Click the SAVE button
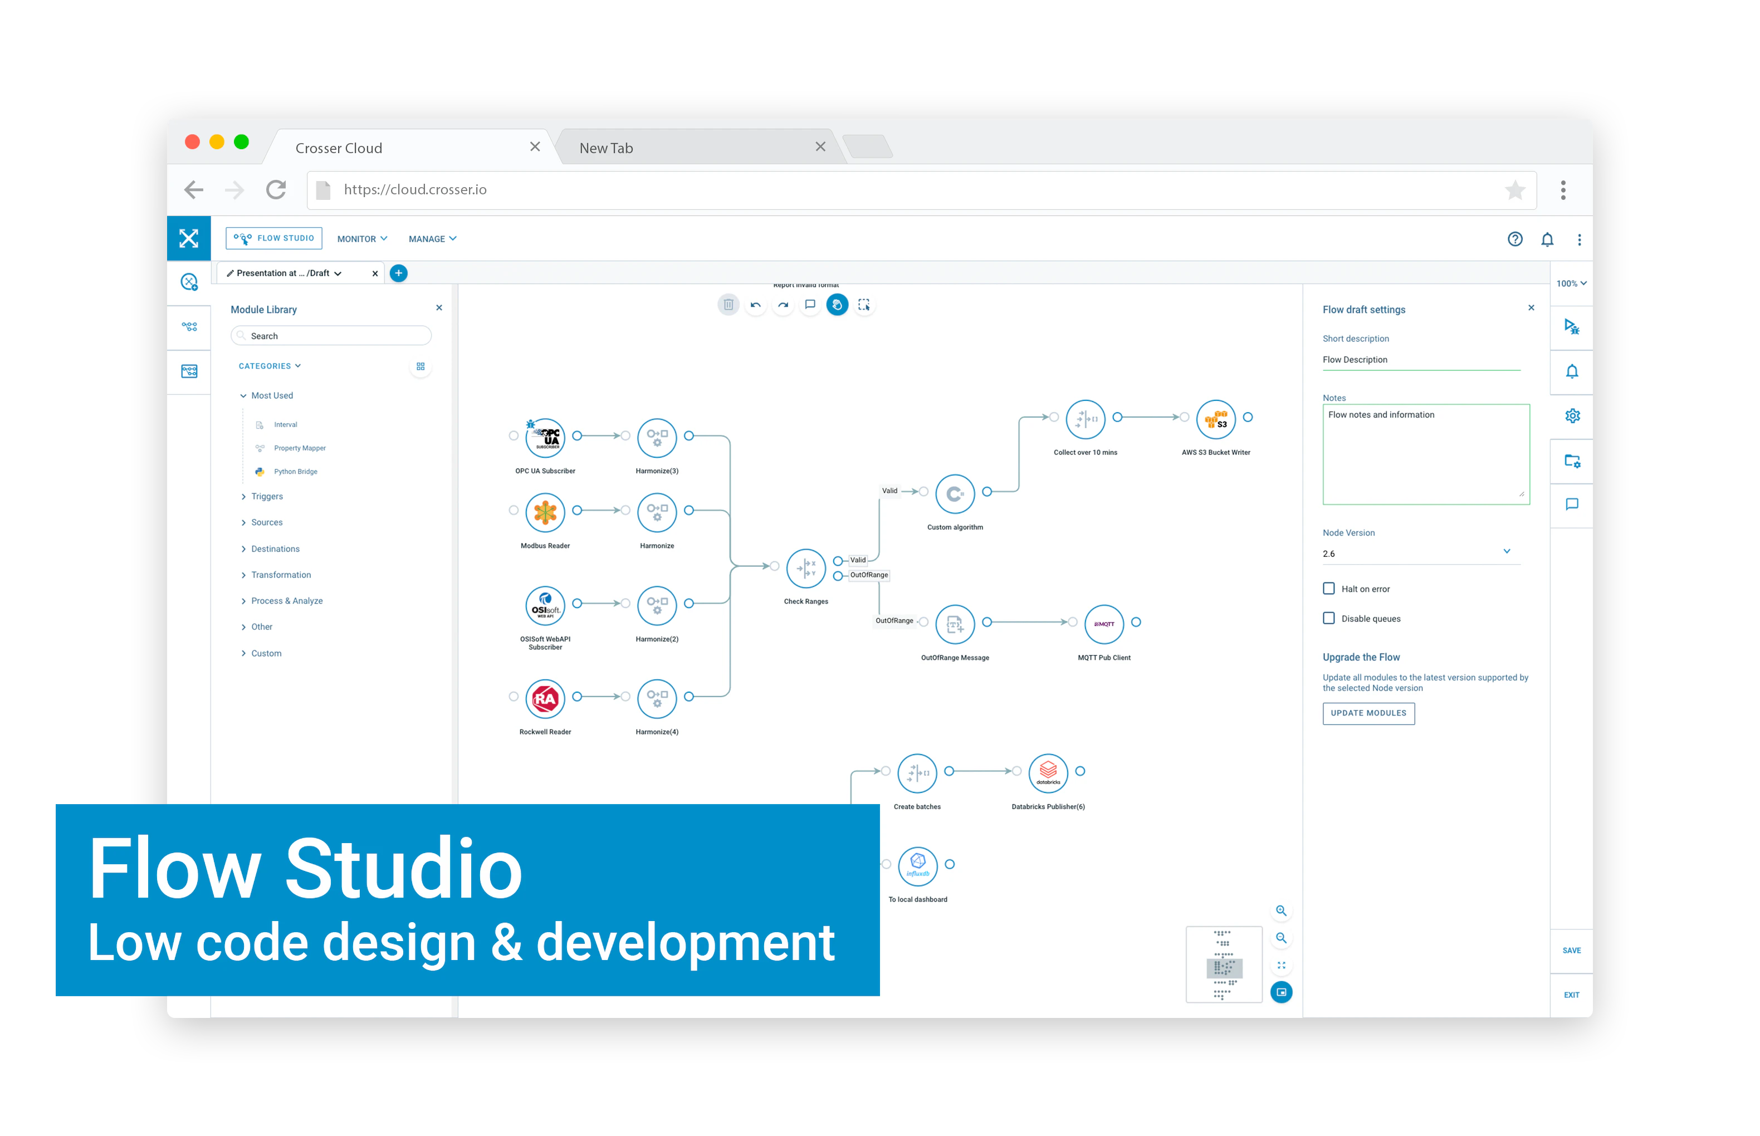This screenshot has width=1760, height=1136. pos(1571,951)
